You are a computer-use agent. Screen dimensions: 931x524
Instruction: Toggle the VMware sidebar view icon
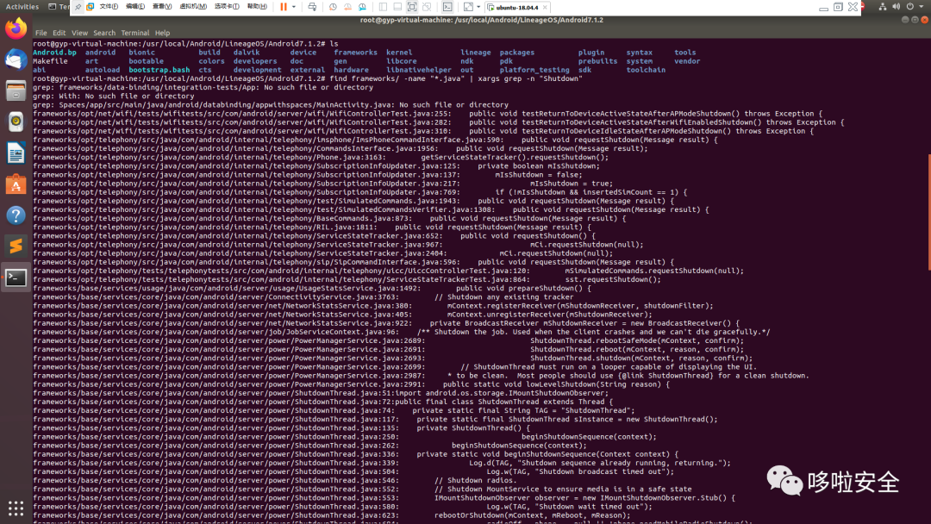coord(383,7)
